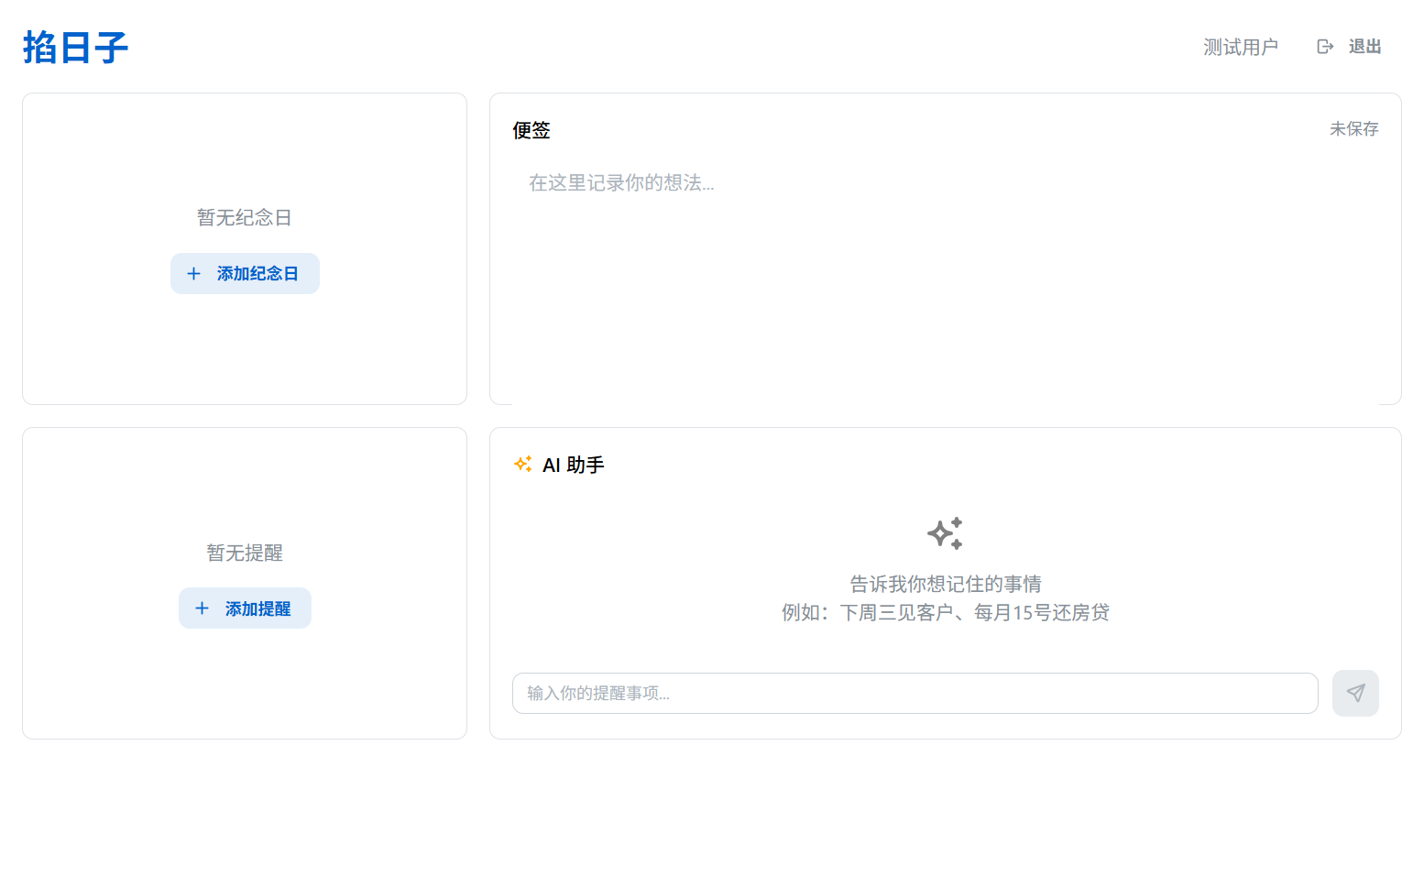
Task: Click the plus icon for 添加纪念日
Action: coord(193,274)
